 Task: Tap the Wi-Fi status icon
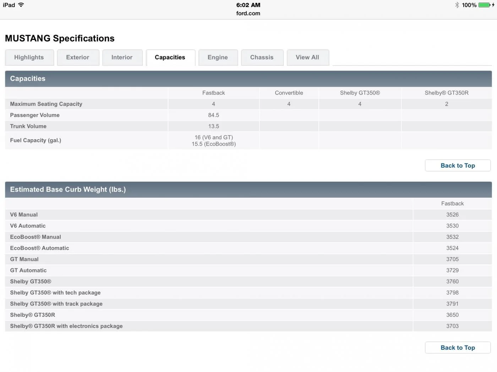21,5
